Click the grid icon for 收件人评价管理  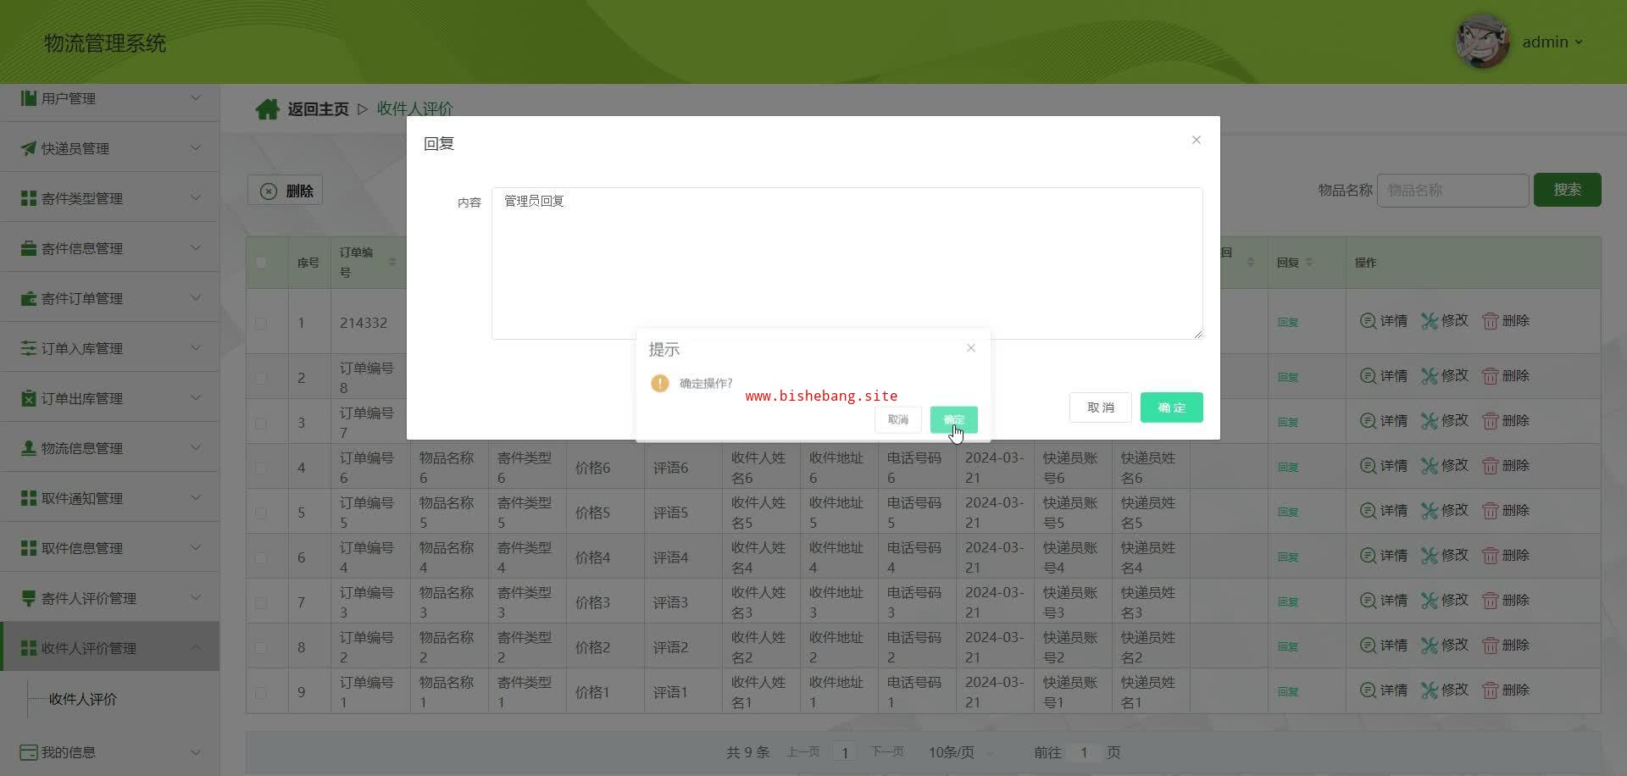click(29, 648)
